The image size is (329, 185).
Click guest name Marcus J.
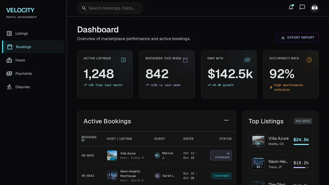pyautogui.click(x=168, y=155)
